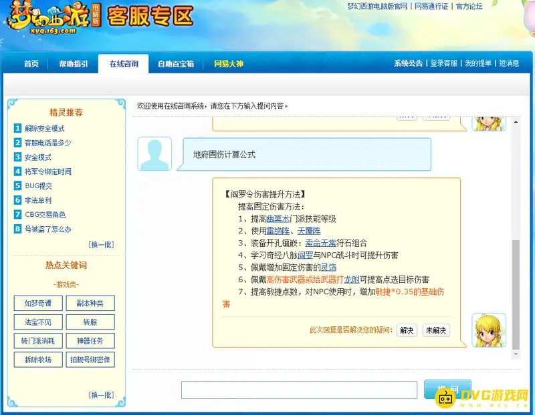Click the 如梦奇谭 keyword button
This screenshot has width=535, height=415.
coord(38,303)
